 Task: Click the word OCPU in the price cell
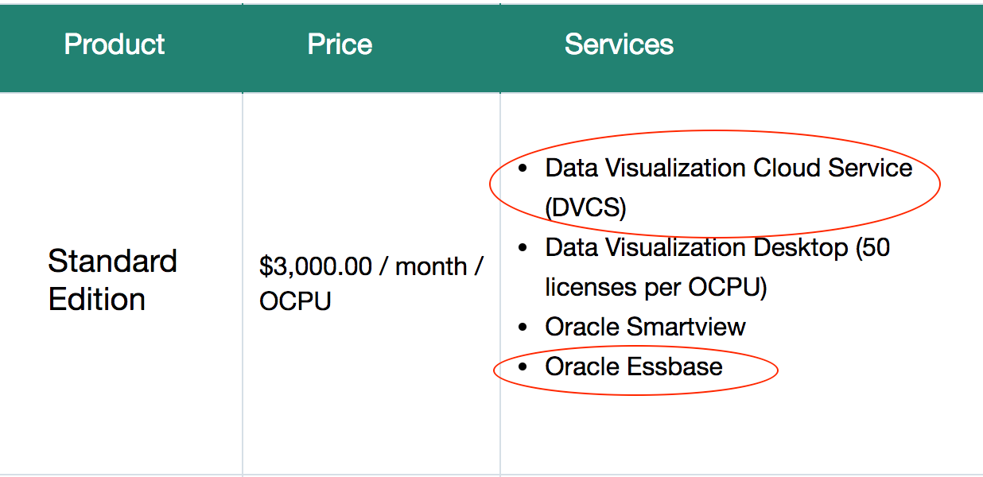(295, 301)
